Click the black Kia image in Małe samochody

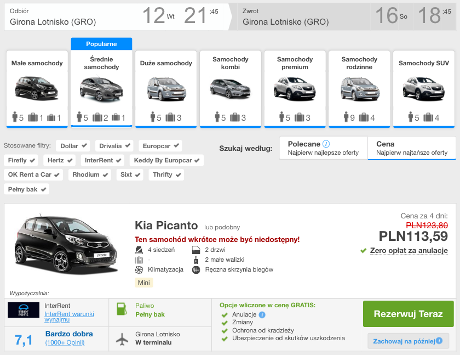(x=37, y=88)
